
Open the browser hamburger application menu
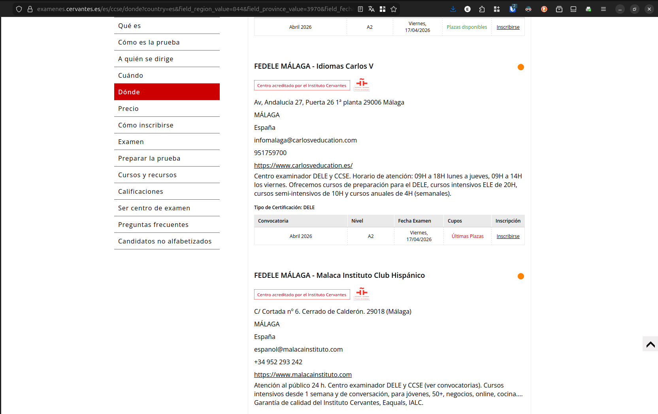(603, 9)
